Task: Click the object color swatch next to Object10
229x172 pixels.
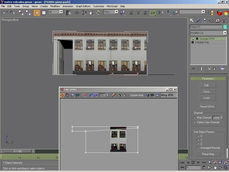Action: (x=225, y=27)
